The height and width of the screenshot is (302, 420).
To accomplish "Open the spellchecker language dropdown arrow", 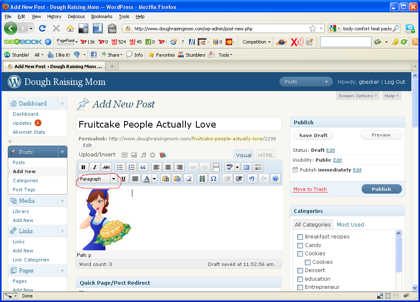I will (237, 167).
